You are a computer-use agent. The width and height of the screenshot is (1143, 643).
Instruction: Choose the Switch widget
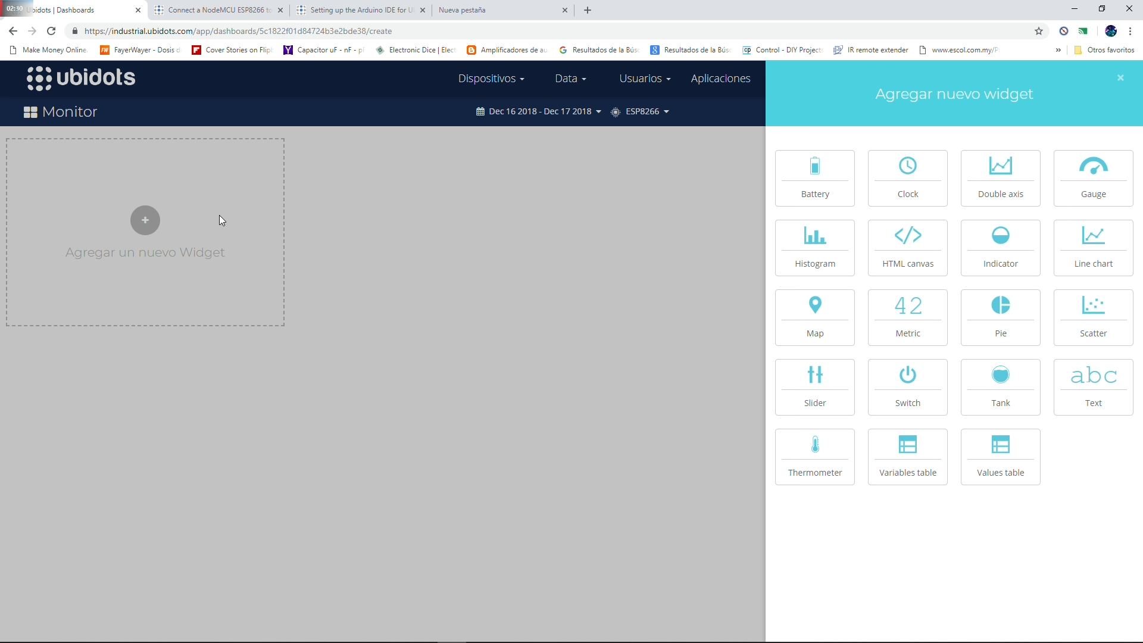pos(907,386)
